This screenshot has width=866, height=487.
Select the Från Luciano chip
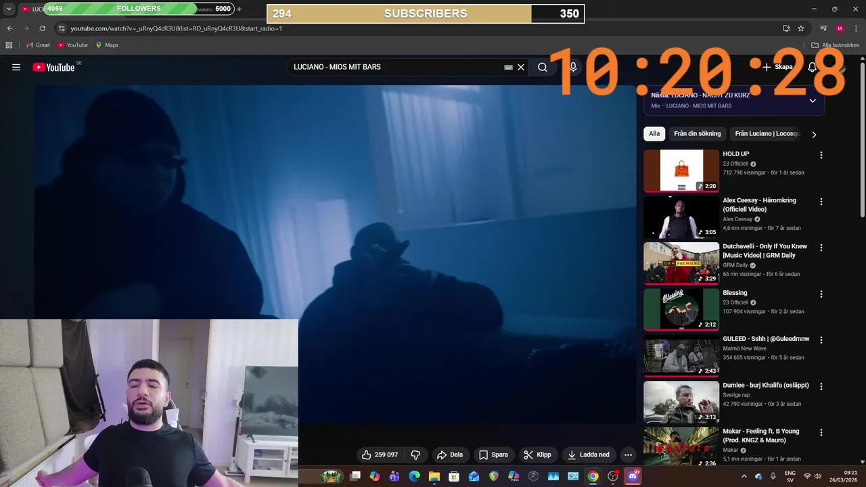point(767,134)
